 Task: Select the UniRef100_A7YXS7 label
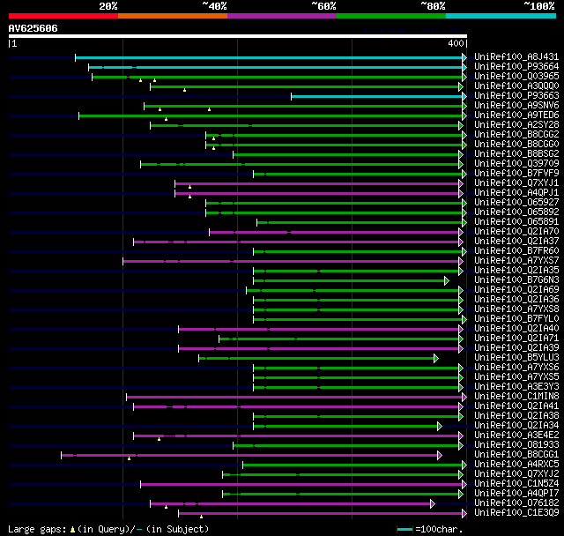516,261
